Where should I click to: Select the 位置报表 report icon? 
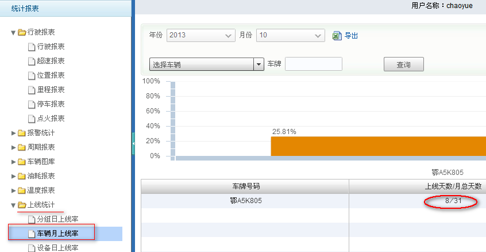point(32,75)
